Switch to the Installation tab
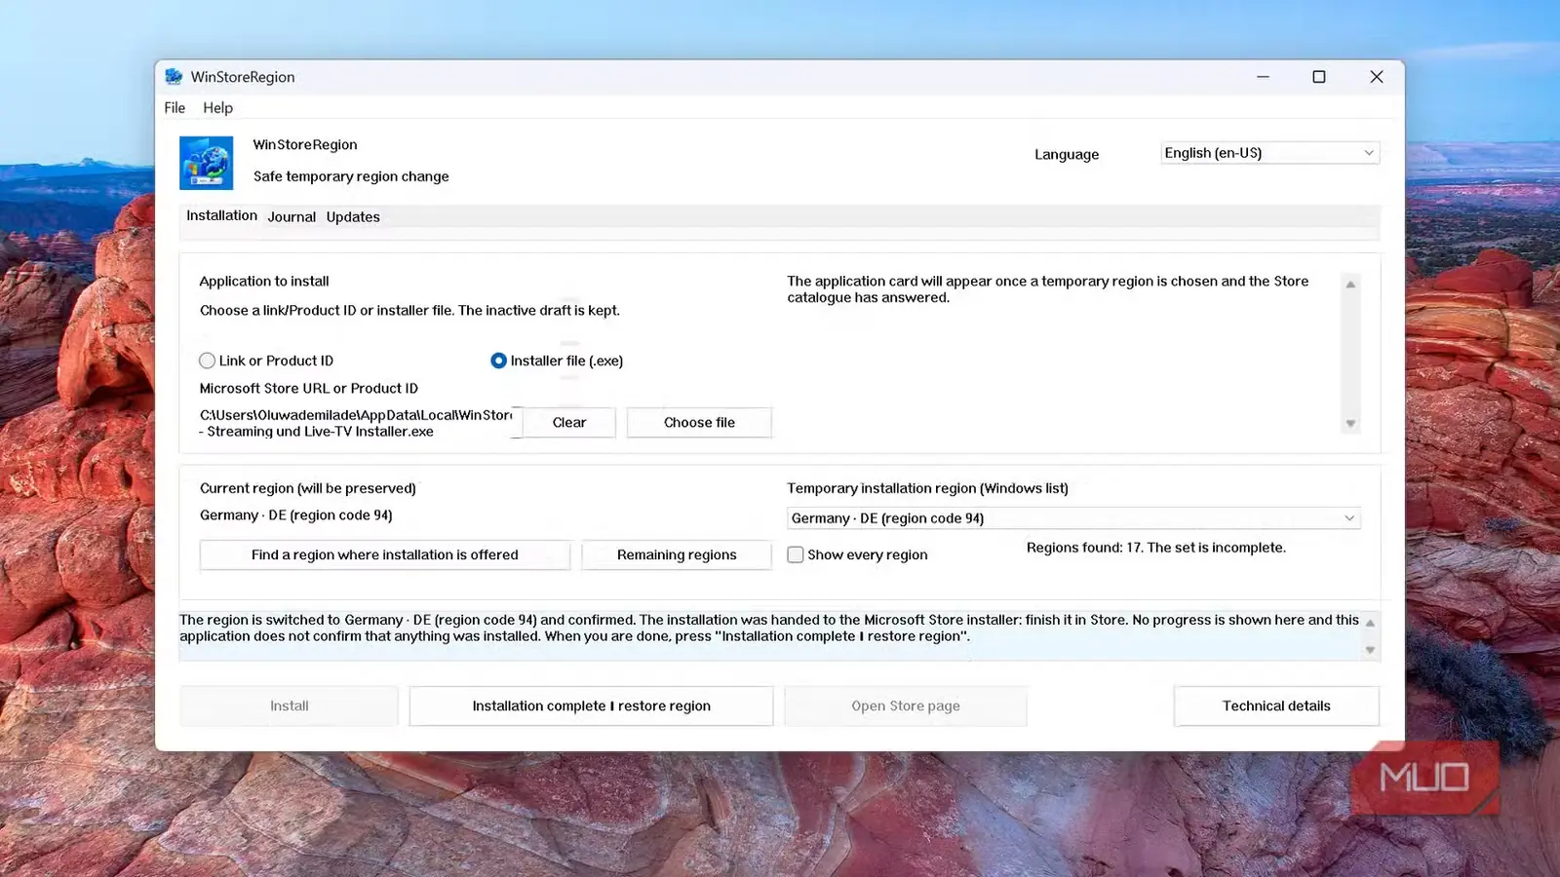The width and height of the screenshot is (1560, 877). (x=221, y=215)
